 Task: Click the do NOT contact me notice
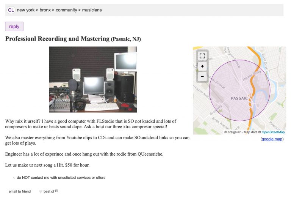point(61,178)
